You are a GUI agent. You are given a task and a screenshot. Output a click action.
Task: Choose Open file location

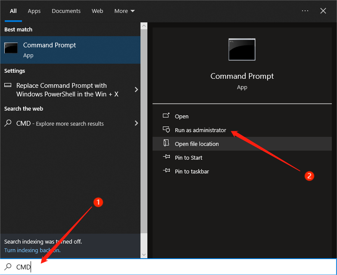point(242,144)
